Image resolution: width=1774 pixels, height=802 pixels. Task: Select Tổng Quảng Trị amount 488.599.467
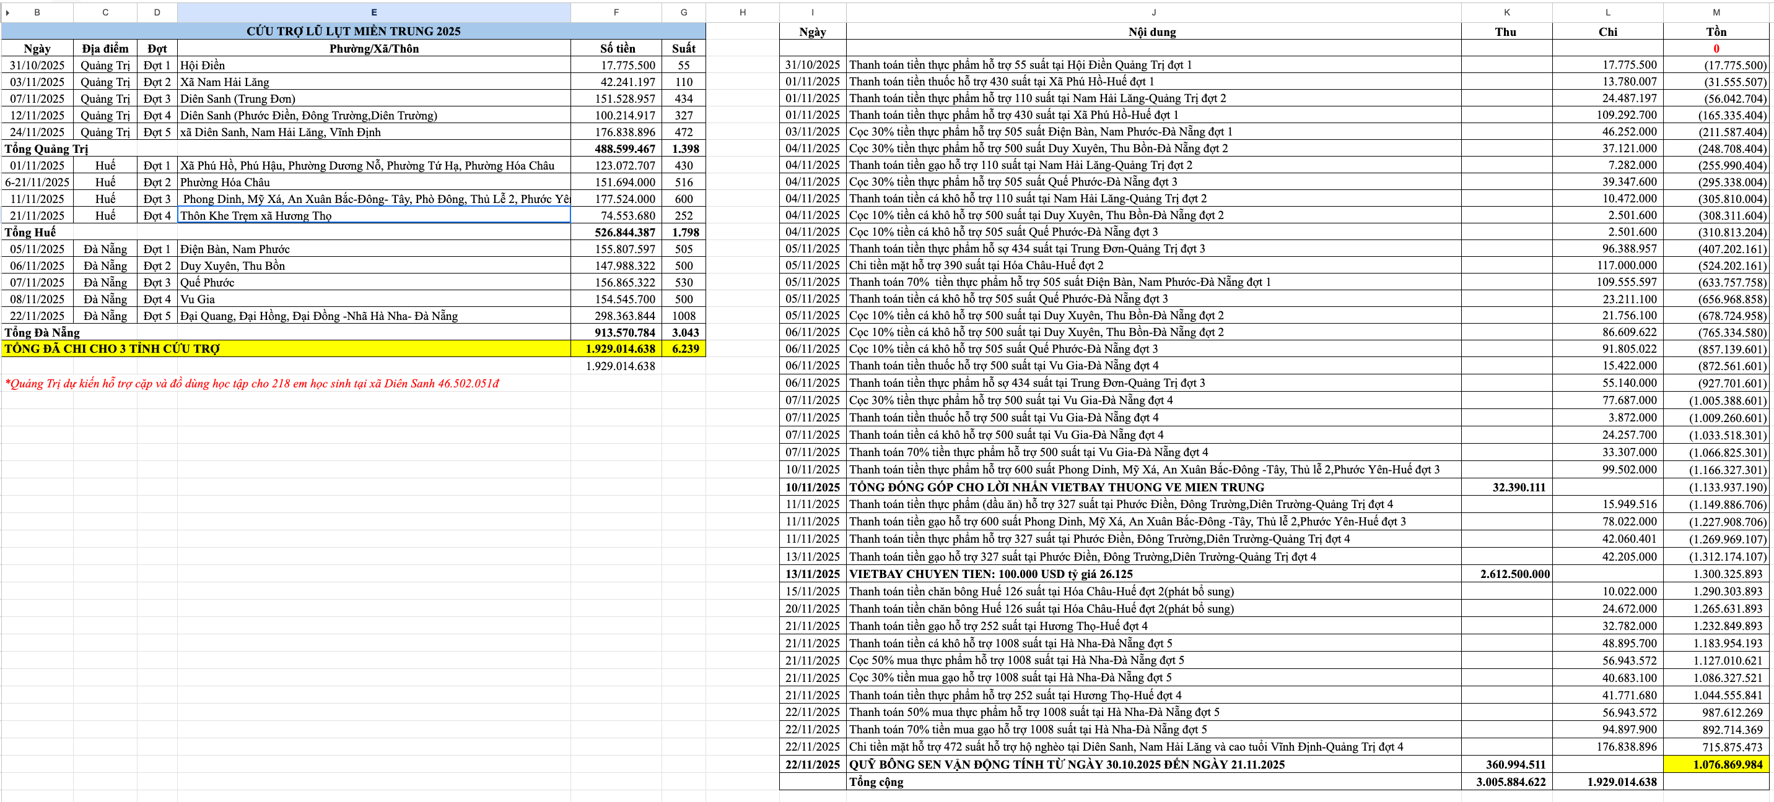(x=624, y=149)
